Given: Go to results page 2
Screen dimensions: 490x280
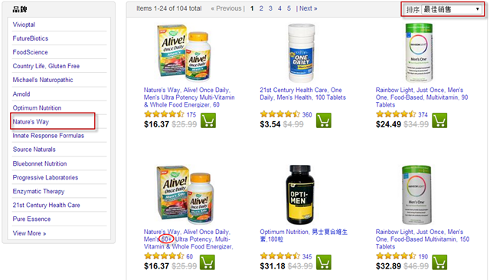Looking at the screenshot, I should click(x=261, y=8).
